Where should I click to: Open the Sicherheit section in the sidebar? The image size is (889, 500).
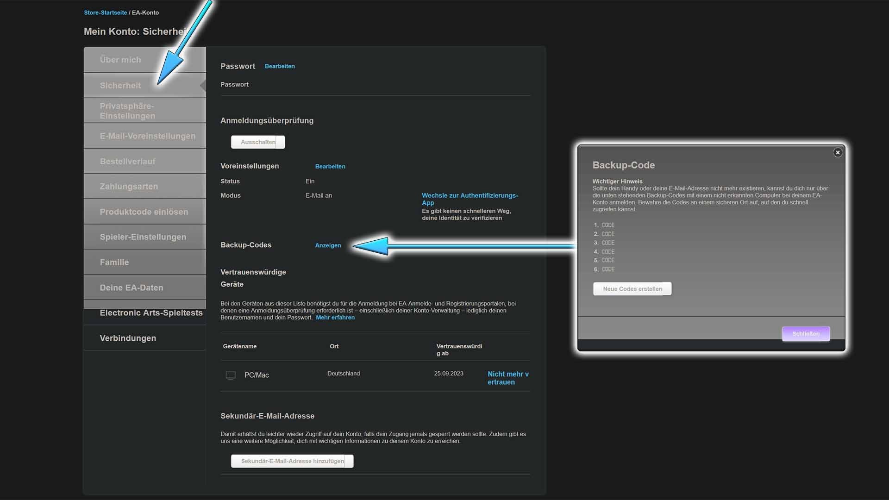pos(120,85)
